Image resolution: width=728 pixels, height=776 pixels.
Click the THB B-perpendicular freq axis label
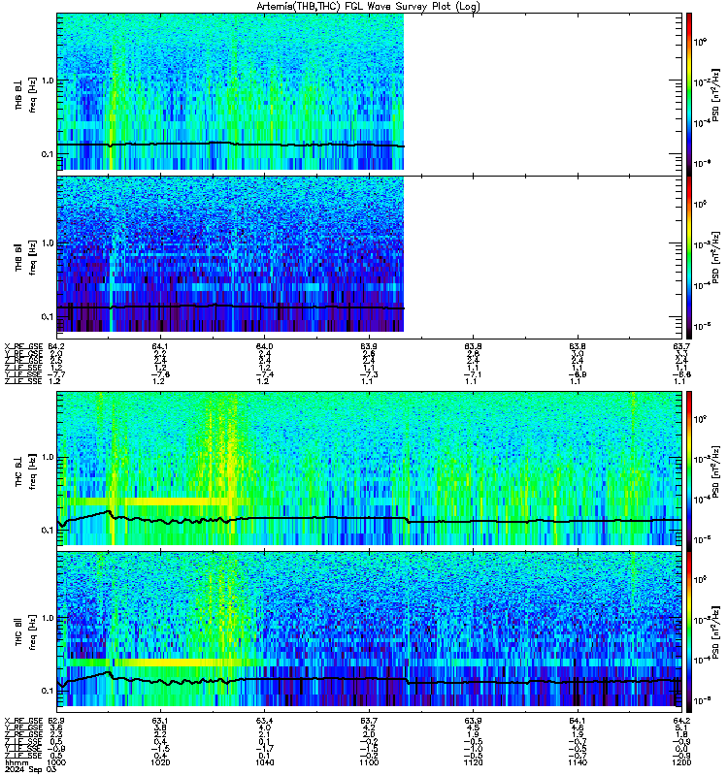pos(33,95)
